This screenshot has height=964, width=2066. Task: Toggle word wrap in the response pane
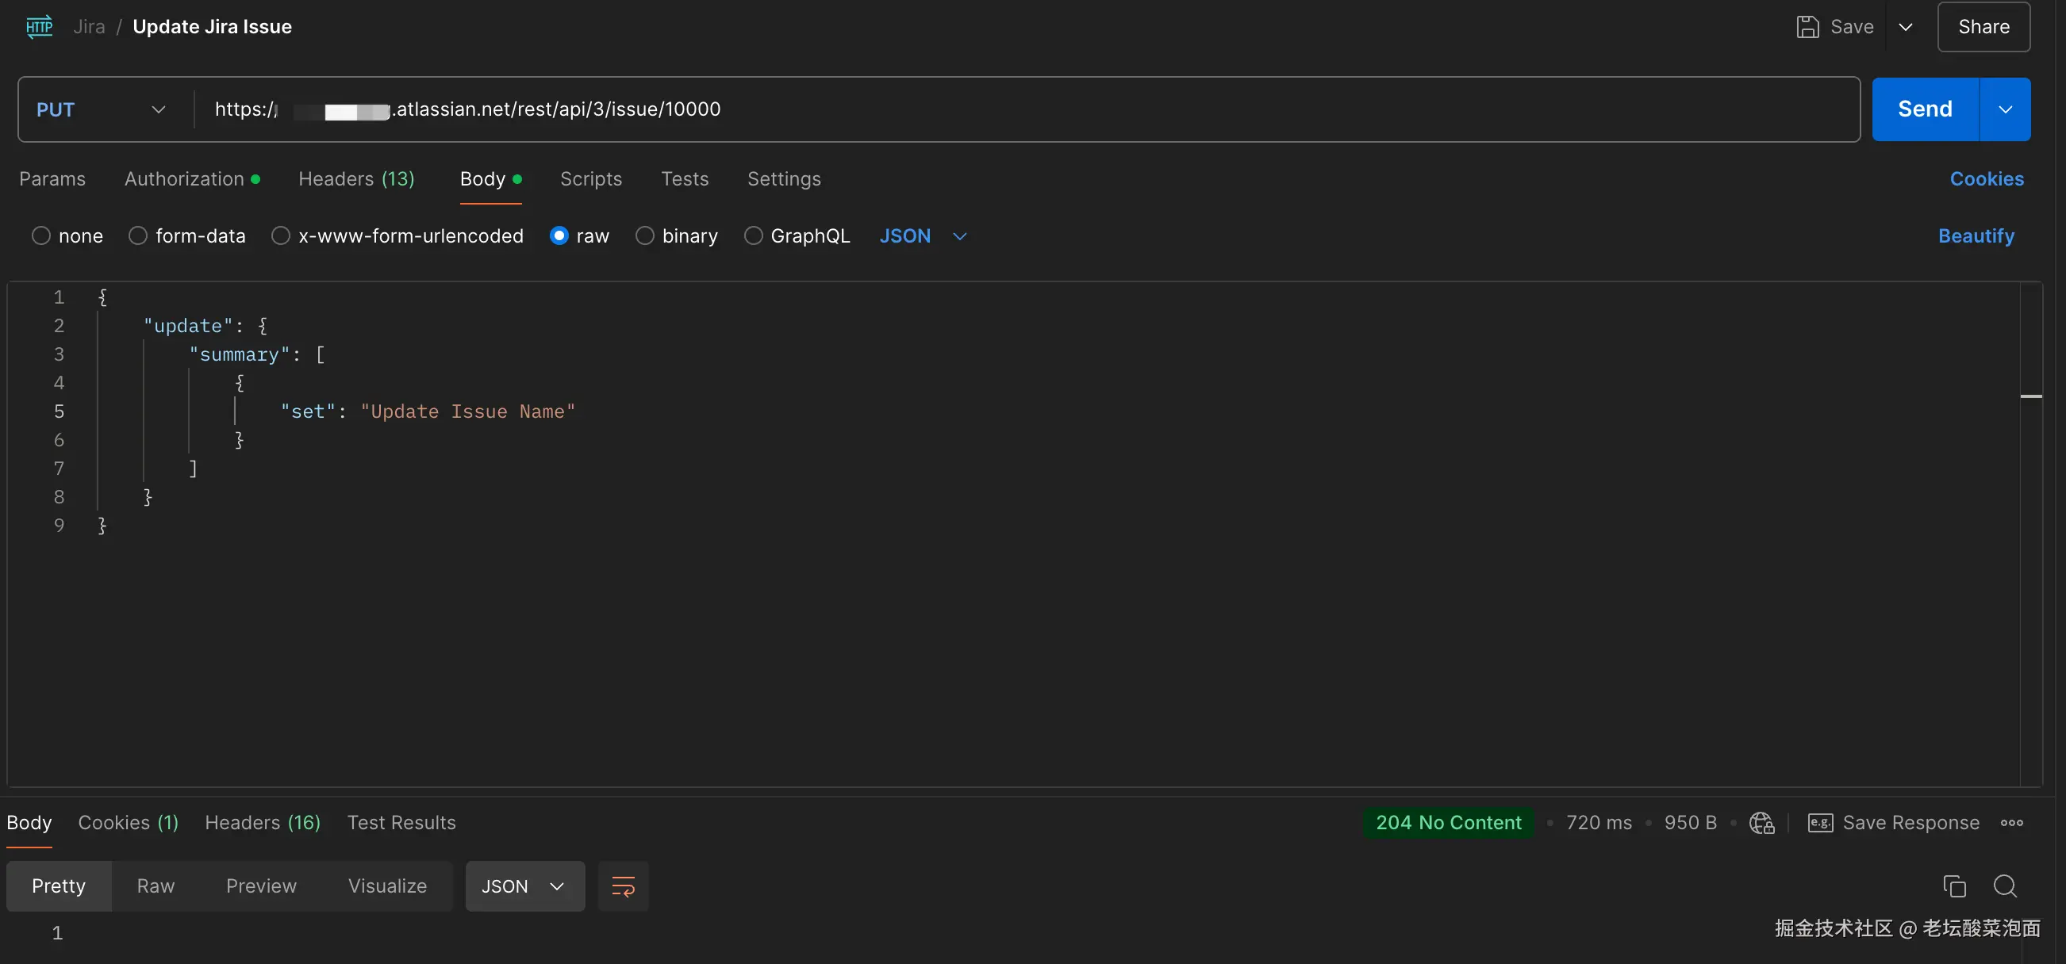tap(623, 886)
